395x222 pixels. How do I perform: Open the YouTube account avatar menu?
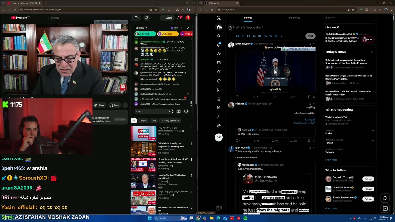[188, 18]
